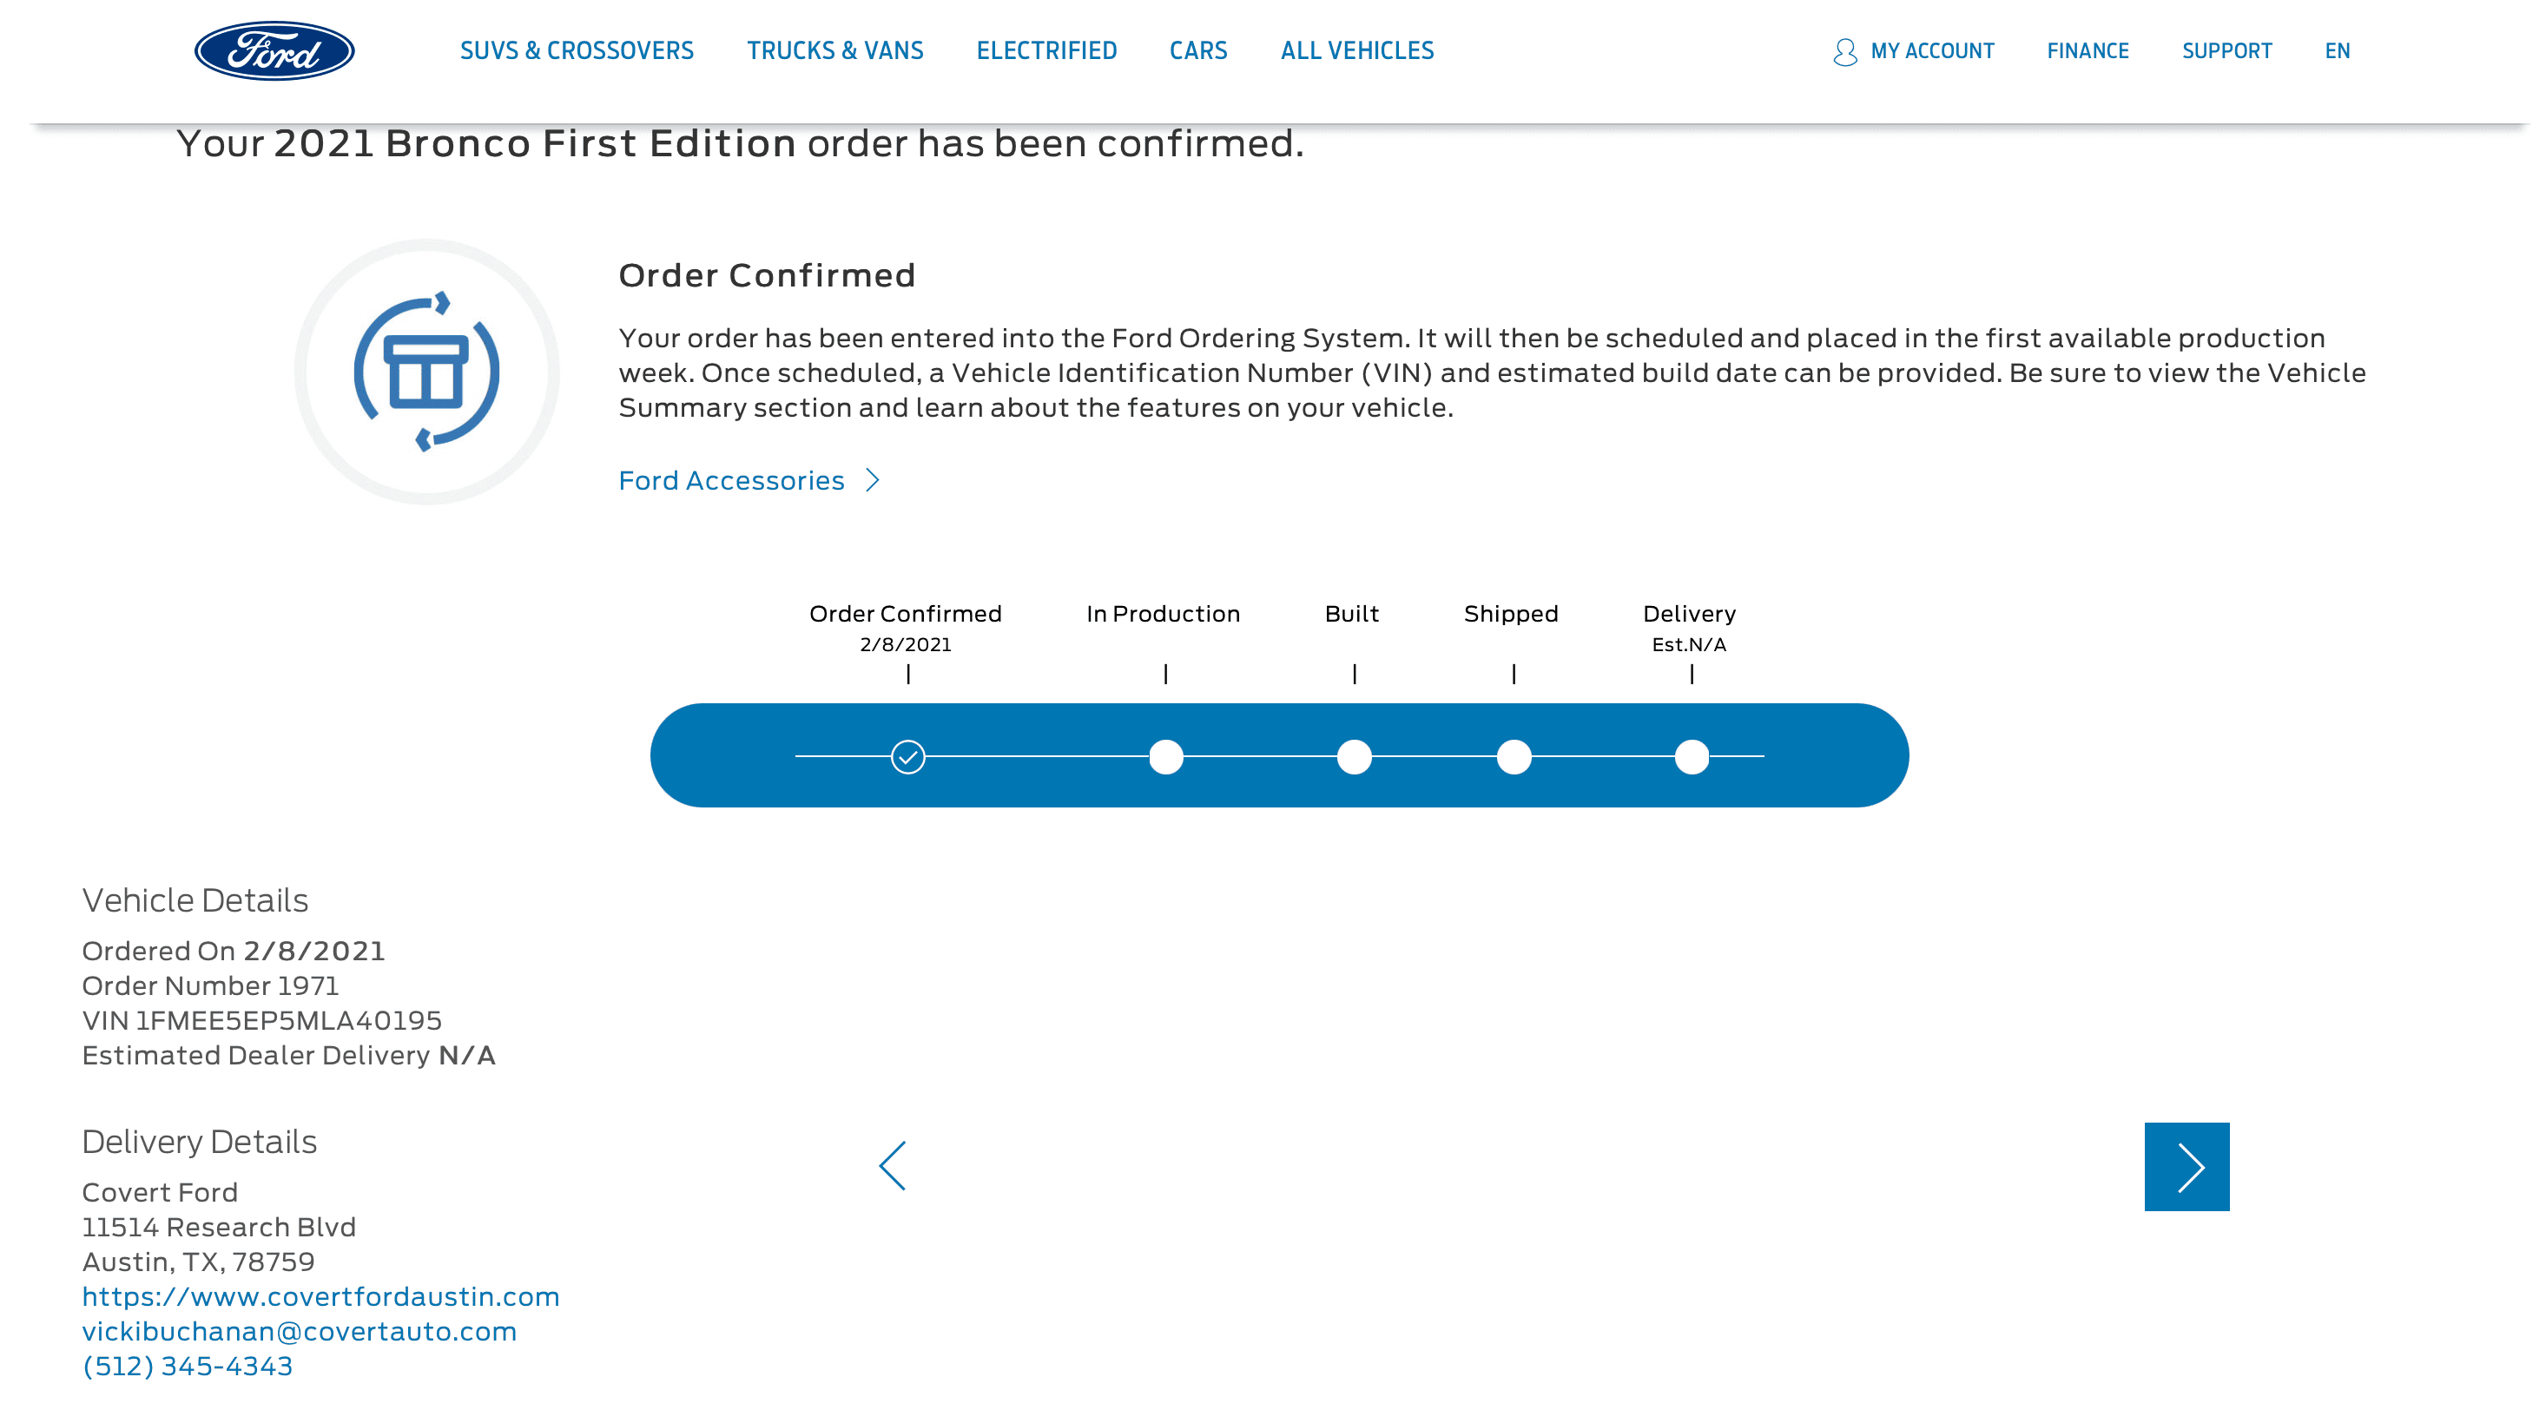
Task: Click the 2021 Bronco First Edition title
Action: click(535, 143)
